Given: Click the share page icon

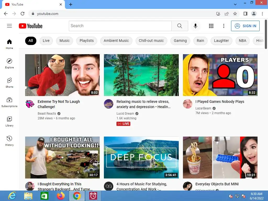Looking at the screenshot, I should pyautogui.click(x=227, y=14).
